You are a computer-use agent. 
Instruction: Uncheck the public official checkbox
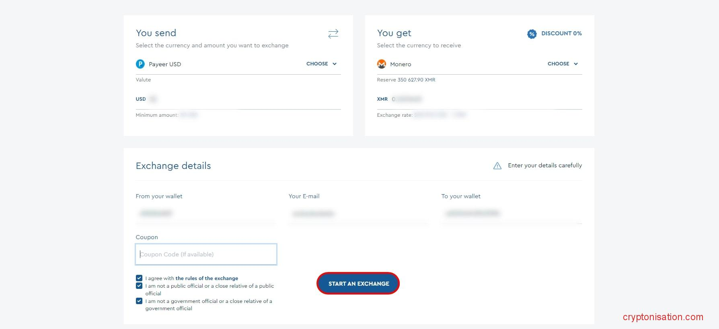coord(139,286)
